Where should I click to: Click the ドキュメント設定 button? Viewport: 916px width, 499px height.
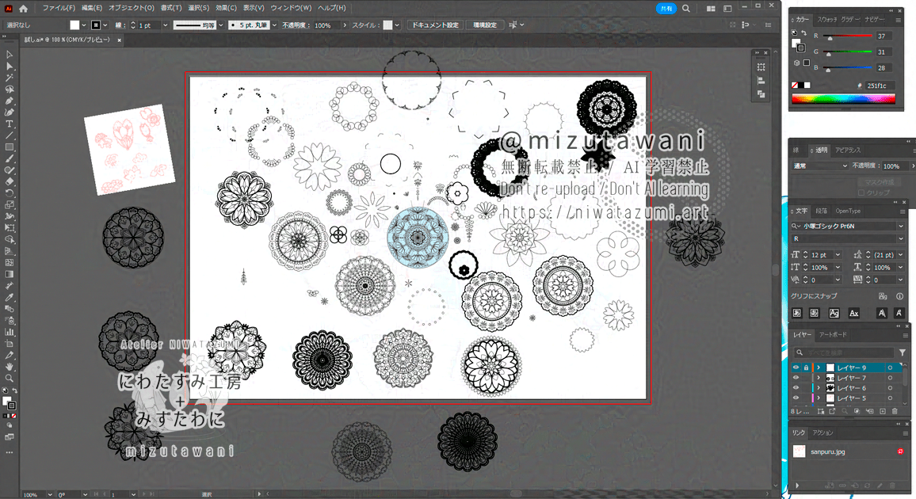(x=435, y=25)
